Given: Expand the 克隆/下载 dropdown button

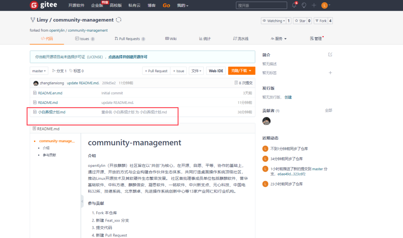Looking at the screenshot, I should [x=241, y=71].
